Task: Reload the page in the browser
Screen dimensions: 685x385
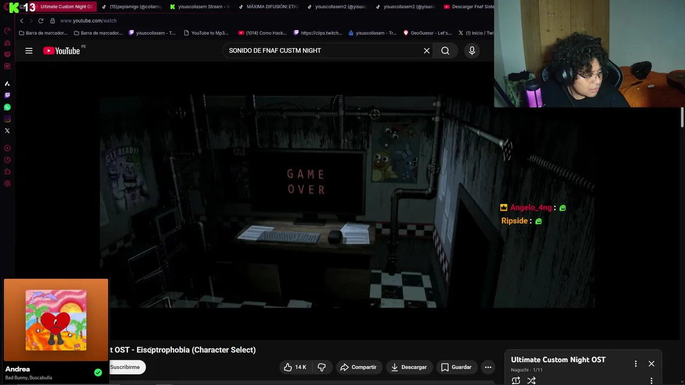Action: [41, 21]
